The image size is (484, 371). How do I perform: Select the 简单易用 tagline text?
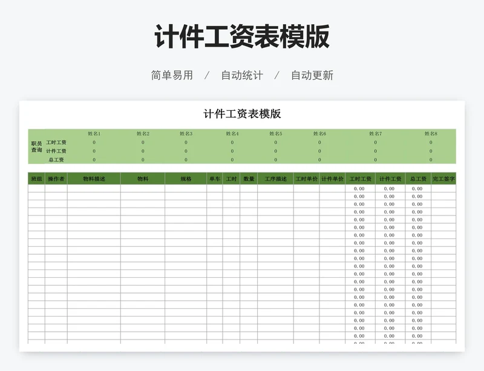click(172, 76)
